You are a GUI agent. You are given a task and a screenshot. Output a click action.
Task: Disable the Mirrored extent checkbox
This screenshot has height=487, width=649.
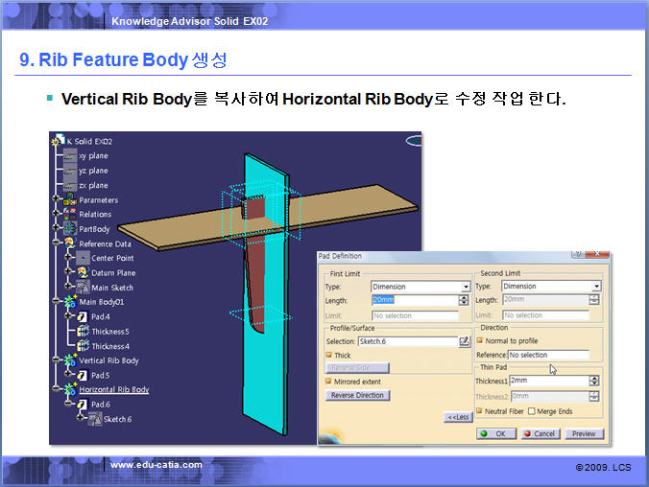pyautogui.click(x=330, y=381)
